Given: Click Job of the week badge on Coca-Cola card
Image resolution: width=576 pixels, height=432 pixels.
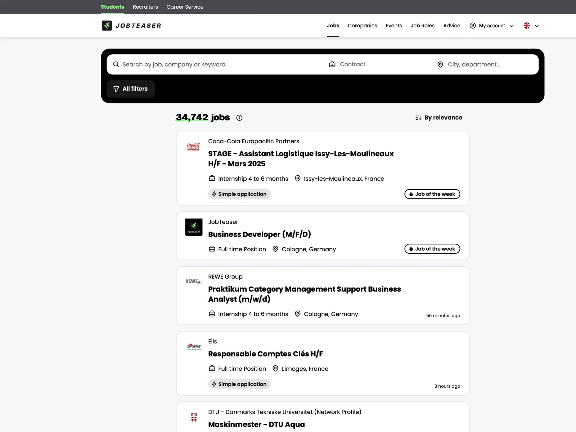Looking at the screenshot, I should coord(432,194).
